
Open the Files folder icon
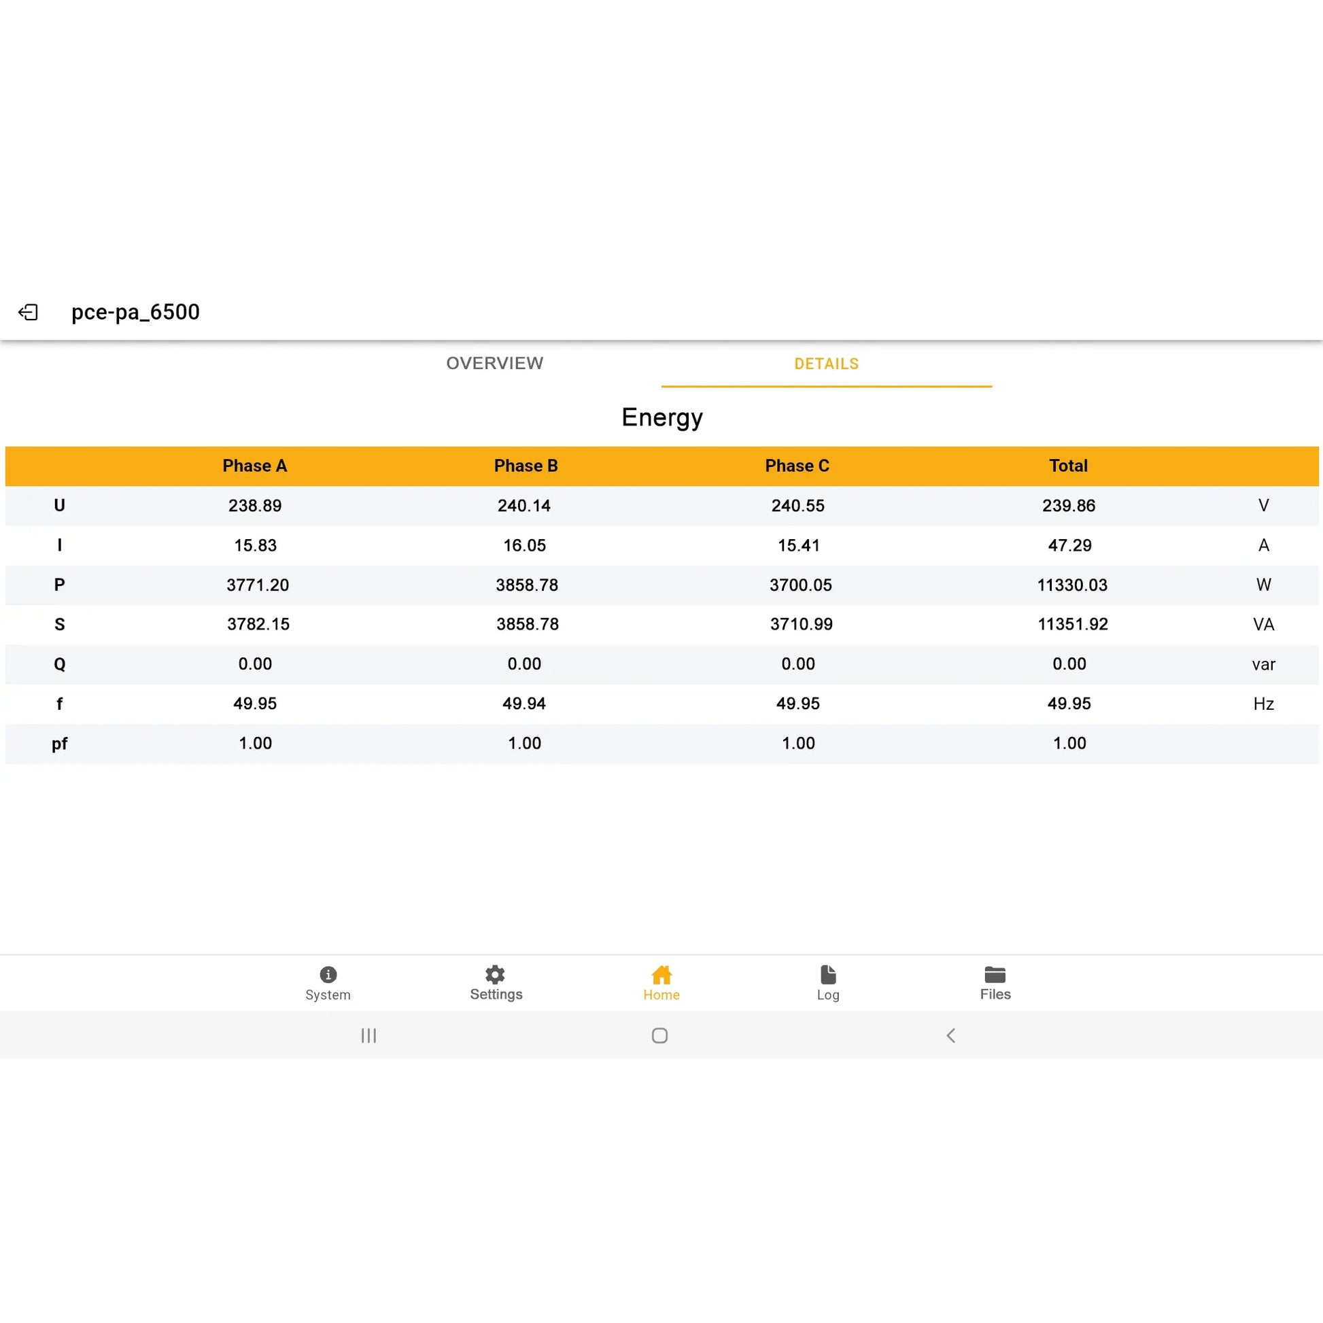coord(995,974)
